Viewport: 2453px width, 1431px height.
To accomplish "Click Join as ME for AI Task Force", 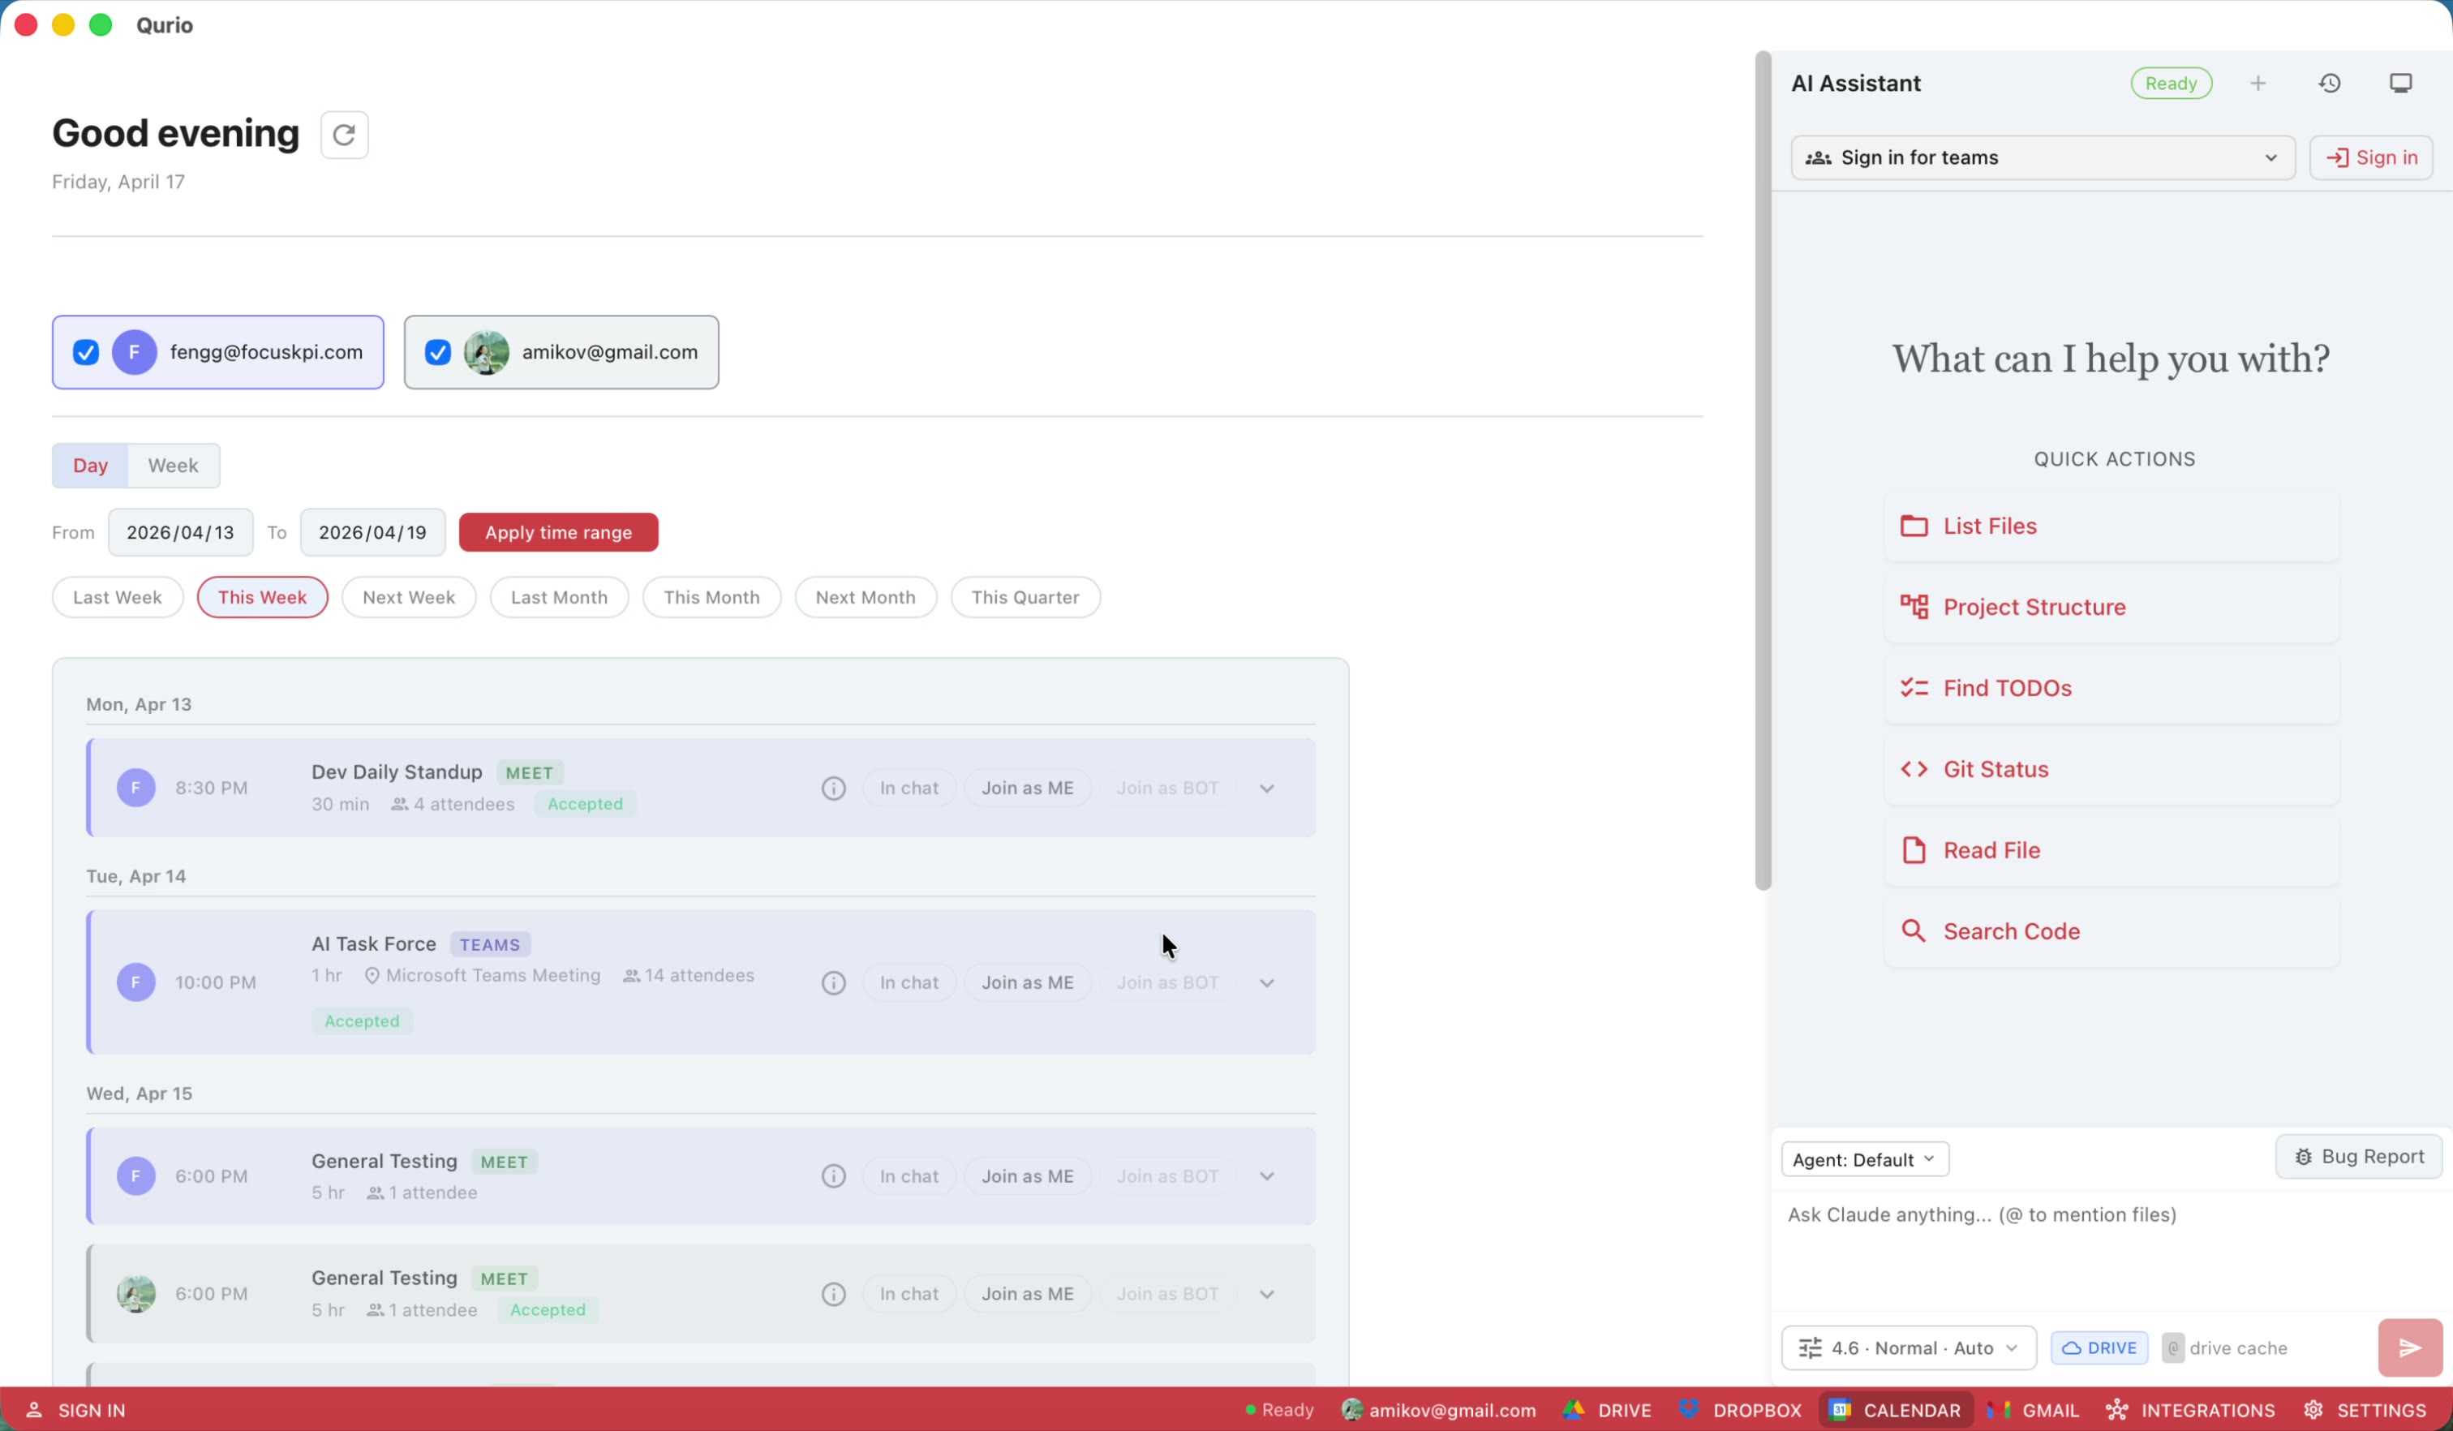I will [x=1027, y=983].
